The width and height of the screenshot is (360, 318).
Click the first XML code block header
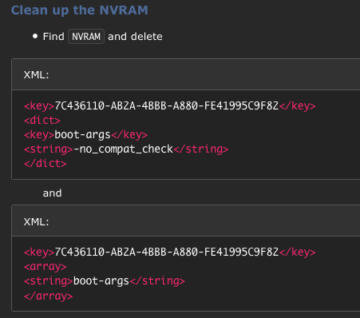186,74
